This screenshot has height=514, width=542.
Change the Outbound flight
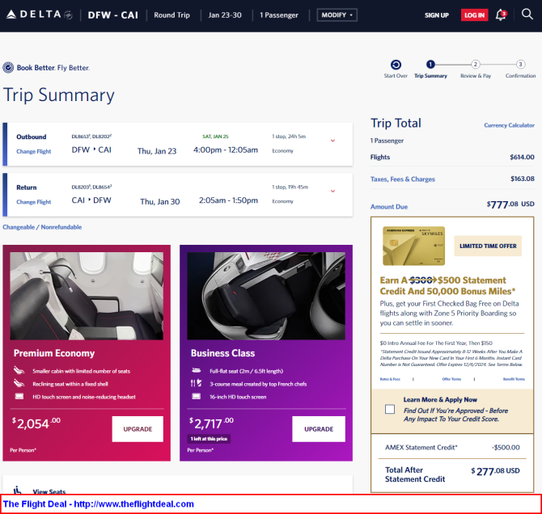coord(33,151)
